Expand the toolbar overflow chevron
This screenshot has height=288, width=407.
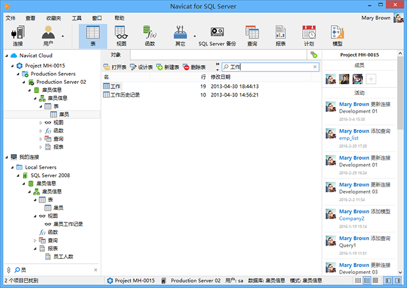(217, 64)
